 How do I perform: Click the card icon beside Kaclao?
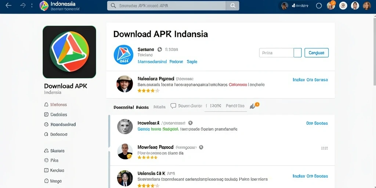coord(47,170)
